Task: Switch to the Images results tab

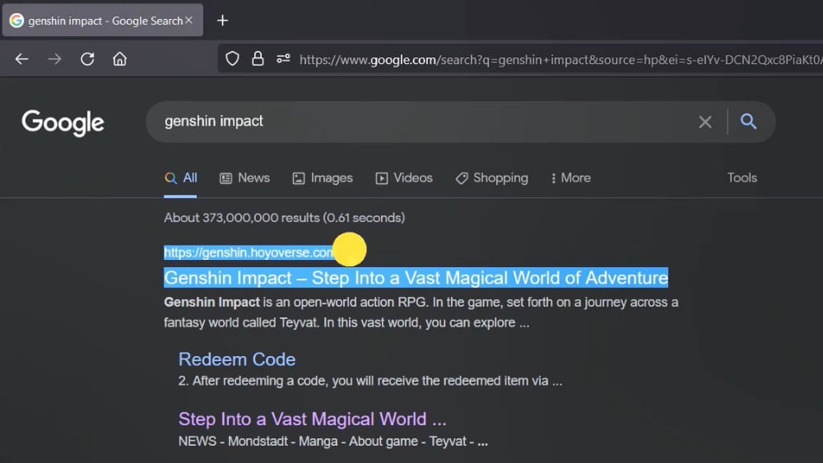Action: point(323,178)
